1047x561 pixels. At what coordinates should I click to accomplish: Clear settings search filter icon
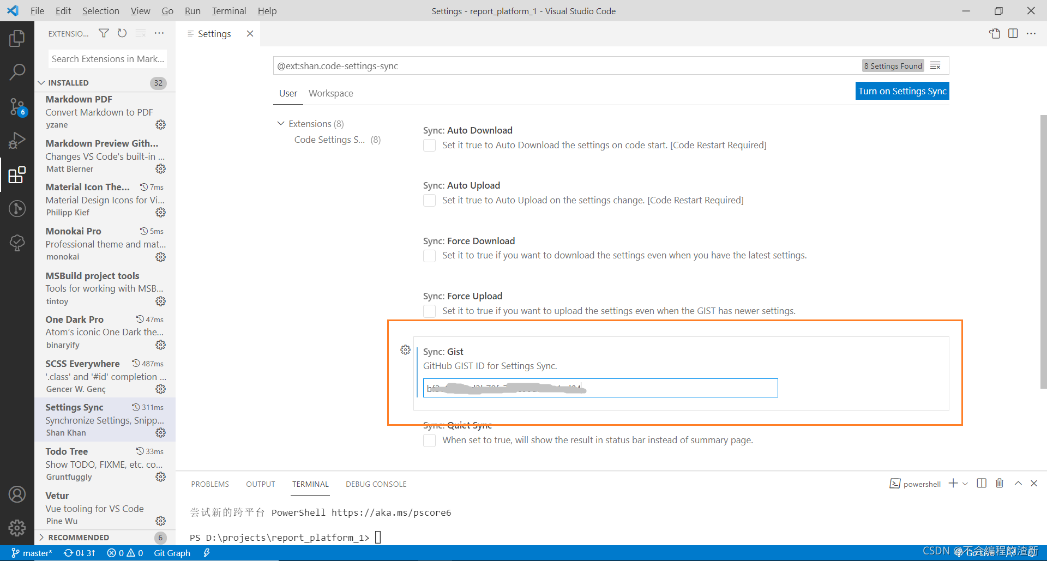coord(936,66)
